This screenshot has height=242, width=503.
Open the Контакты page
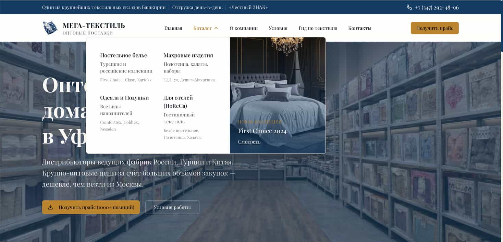(x=359, y=28)
